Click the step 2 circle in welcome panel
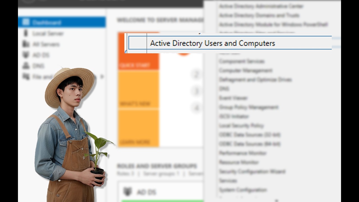This screenshot has width=359, height=202. point(197,74)
